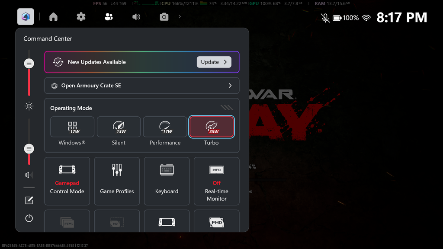Click the Command Center title

[x=48, y=38]
